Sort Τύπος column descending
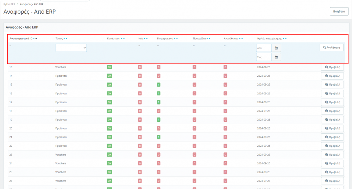This screenshot has width=352, height=189. (64, 38)
